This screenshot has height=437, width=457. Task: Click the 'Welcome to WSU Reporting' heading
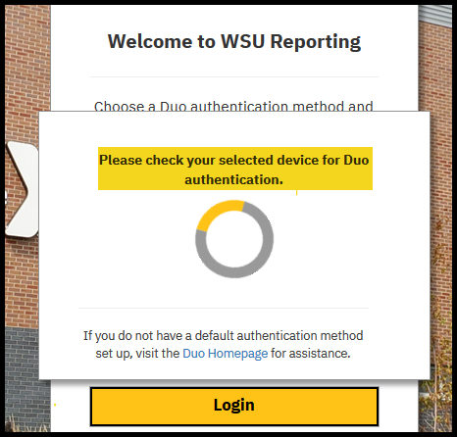coord(234,41)
